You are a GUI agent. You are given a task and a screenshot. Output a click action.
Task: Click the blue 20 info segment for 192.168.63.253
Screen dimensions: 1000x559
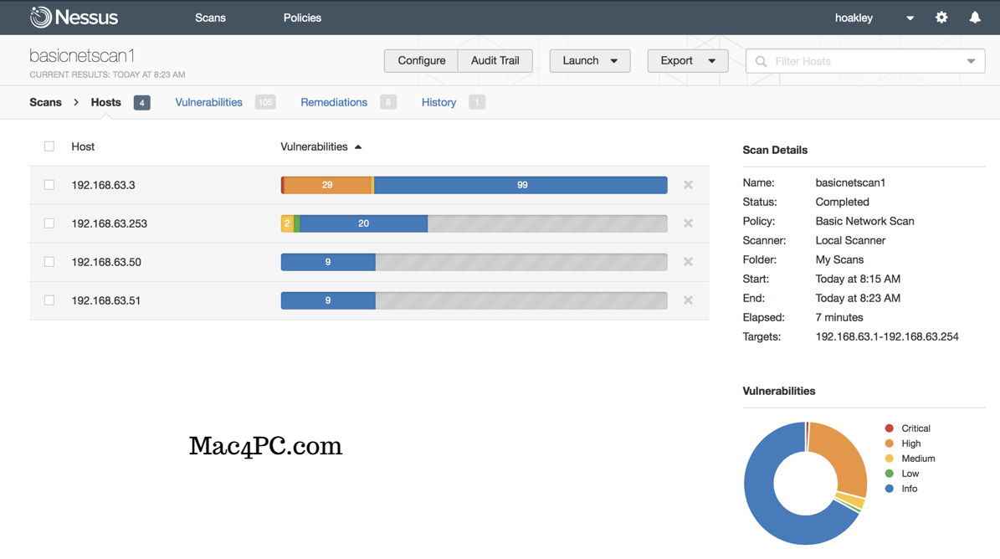click(363, 223)
